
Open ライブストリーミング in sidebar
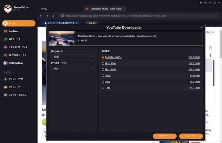tap(15, 47)
